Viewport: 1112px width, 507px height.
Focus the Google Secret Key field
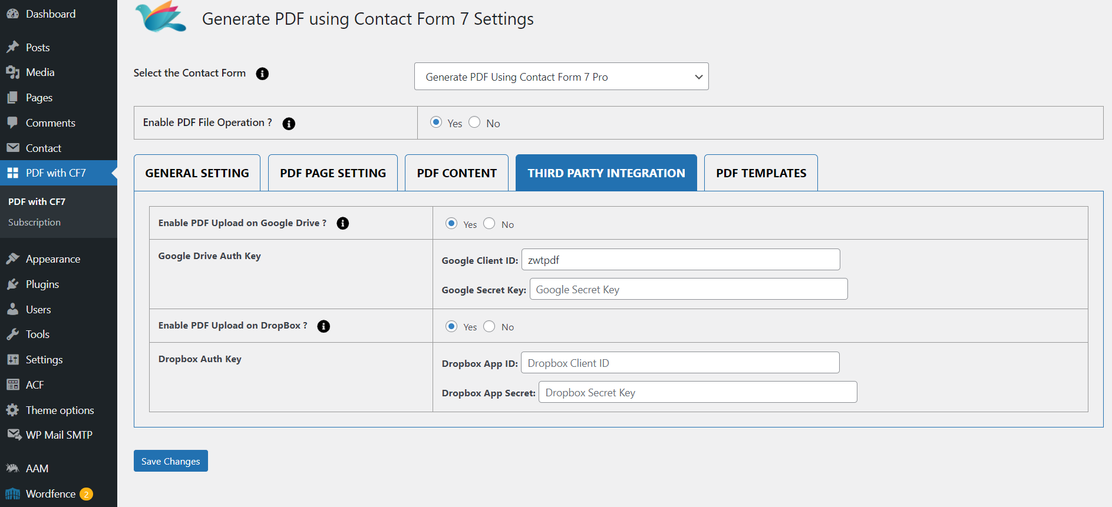click(x=688, y=289)
